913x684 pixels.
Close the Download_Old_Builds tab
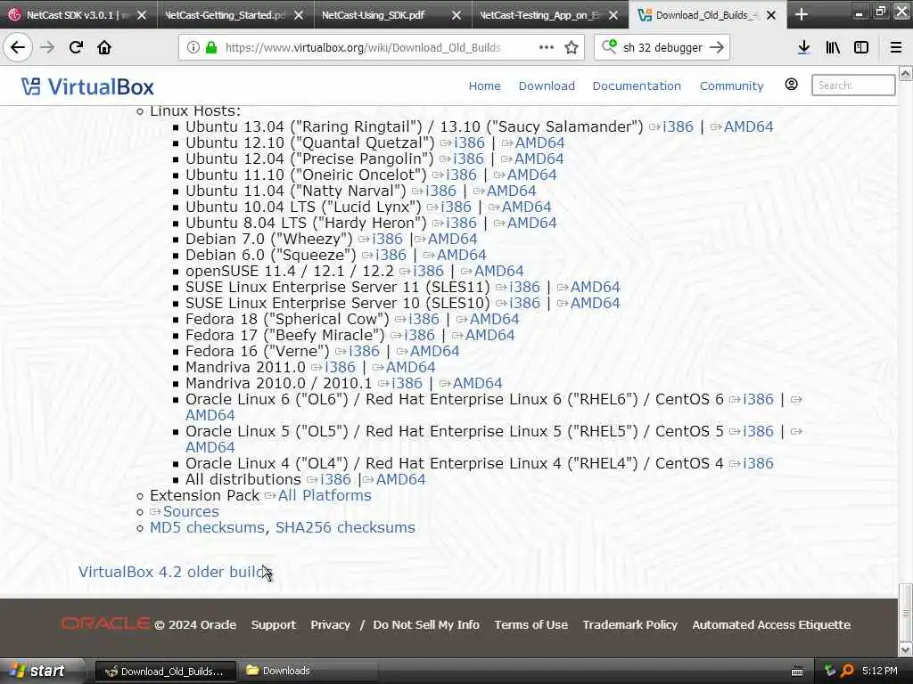tap(771, 16)
